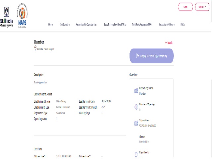Click the Establishment Strength value
This screenshot has width=212, height=159.
(103, 107)
